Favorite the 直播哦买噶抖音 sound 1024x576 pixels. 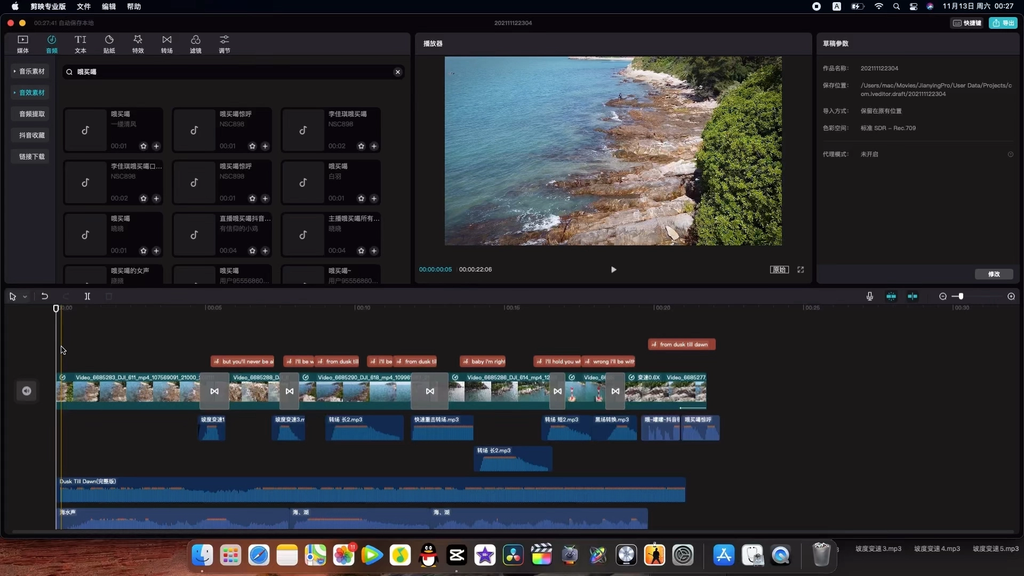point(252,251)
